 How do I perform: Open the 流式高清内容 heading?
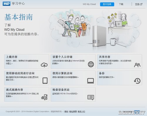click(x=15, y=90)
